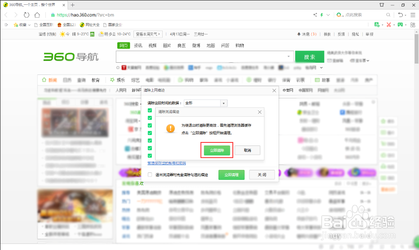The image size is (419, 250).
Task: Open the 全国123 bookmark
Action: point(67,25)
